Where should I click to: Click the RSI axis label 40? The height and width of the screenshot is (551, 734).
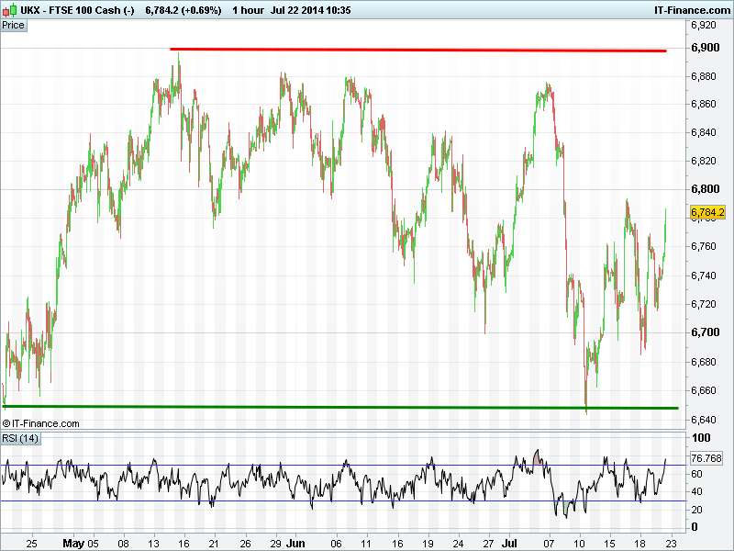696,491
